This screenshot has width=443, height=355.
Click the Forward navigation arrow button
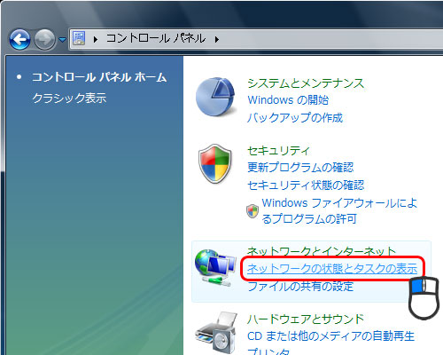(44, 39)
